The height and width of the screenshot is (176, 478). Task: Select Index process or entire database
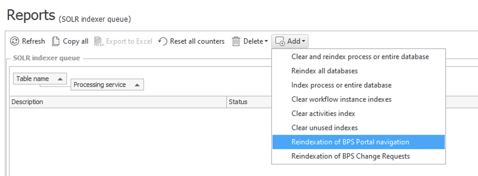click(341, 85)
